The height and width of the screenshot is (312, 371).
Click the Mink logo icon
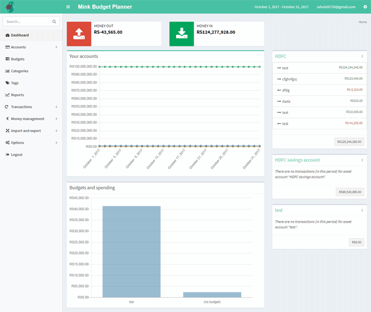click(x=10, y=7)
